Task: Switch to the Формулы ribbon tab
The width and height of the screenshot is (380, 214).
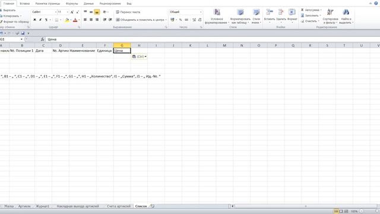Action: [x=72, y=4]
